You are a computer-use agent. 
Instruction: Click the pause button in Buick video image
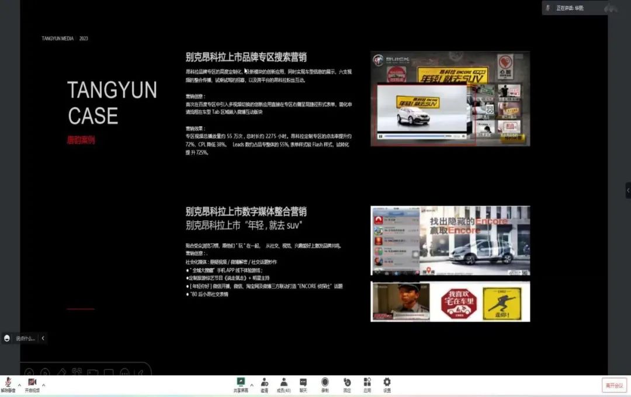(380, 137)
